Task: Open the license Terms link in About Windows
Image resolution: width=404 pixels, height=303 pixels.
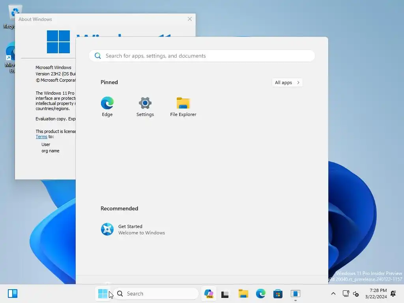Action: coord(41,137)
